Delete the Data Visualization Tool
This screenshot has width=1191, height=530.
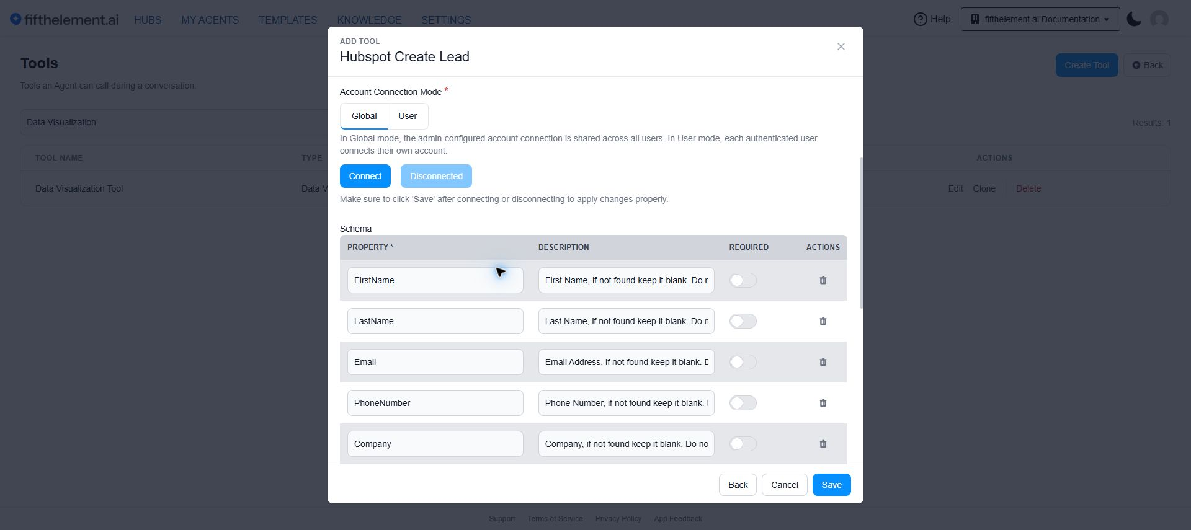coord(1028,188)
